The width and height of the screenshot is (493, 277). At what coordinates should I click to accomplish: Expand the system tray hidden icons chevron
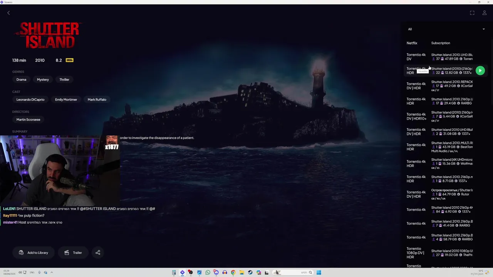click(x=52, y=273)
